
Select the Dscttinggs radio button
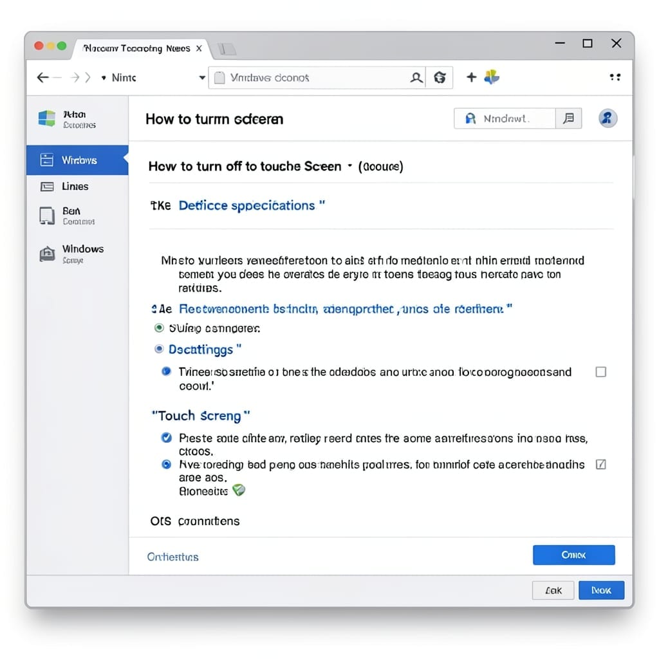click(159, 349)
